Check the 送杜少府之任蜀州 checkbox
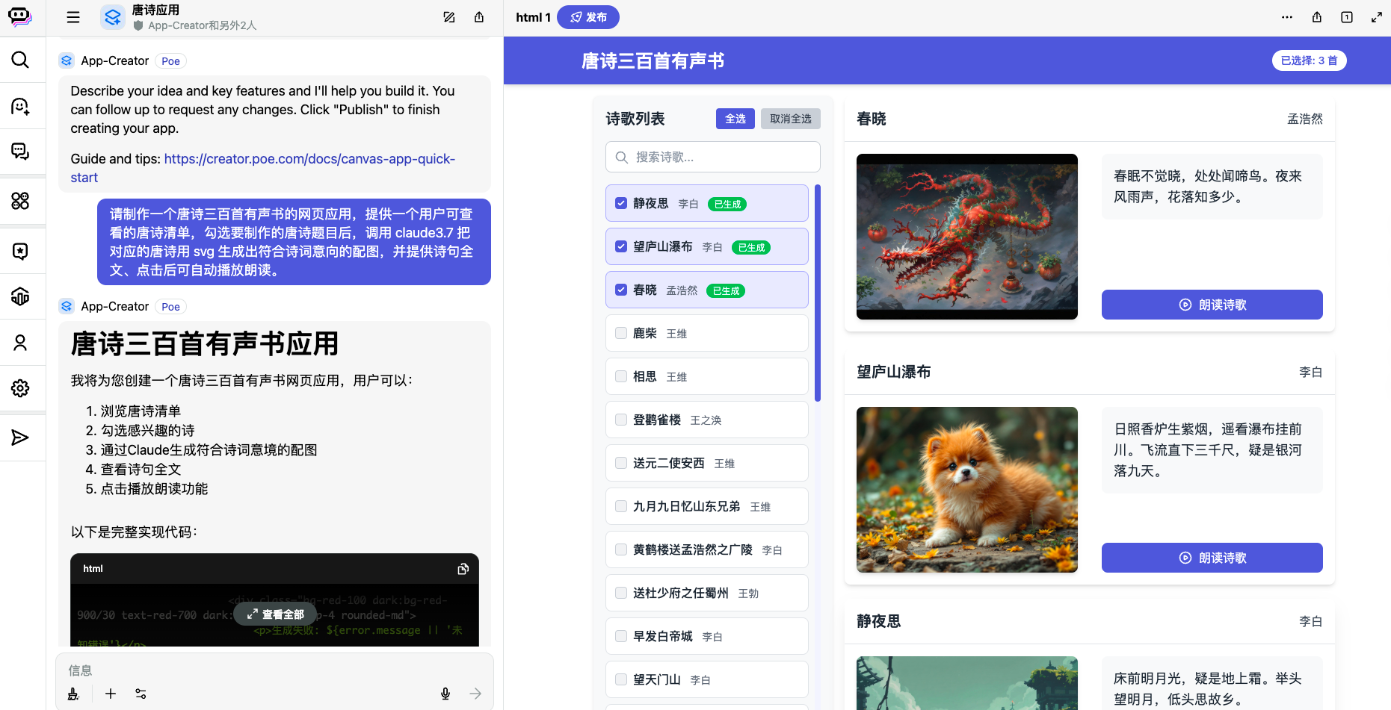The width and height of the screenshot is (1391, 710). (x=621, y=593)
